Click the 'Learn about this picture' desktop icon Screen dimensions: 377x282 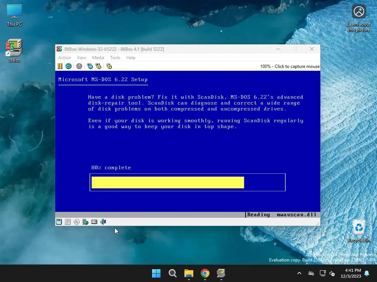(x=359, y=19)
